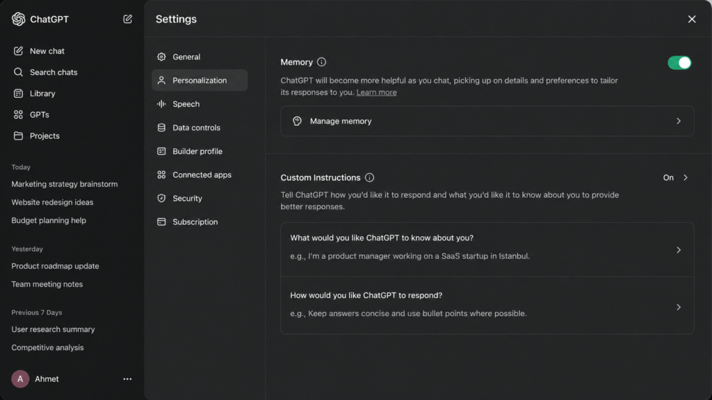Open Website redesign ideas chat
The image size is (712, 400).
tap(52, 202)
